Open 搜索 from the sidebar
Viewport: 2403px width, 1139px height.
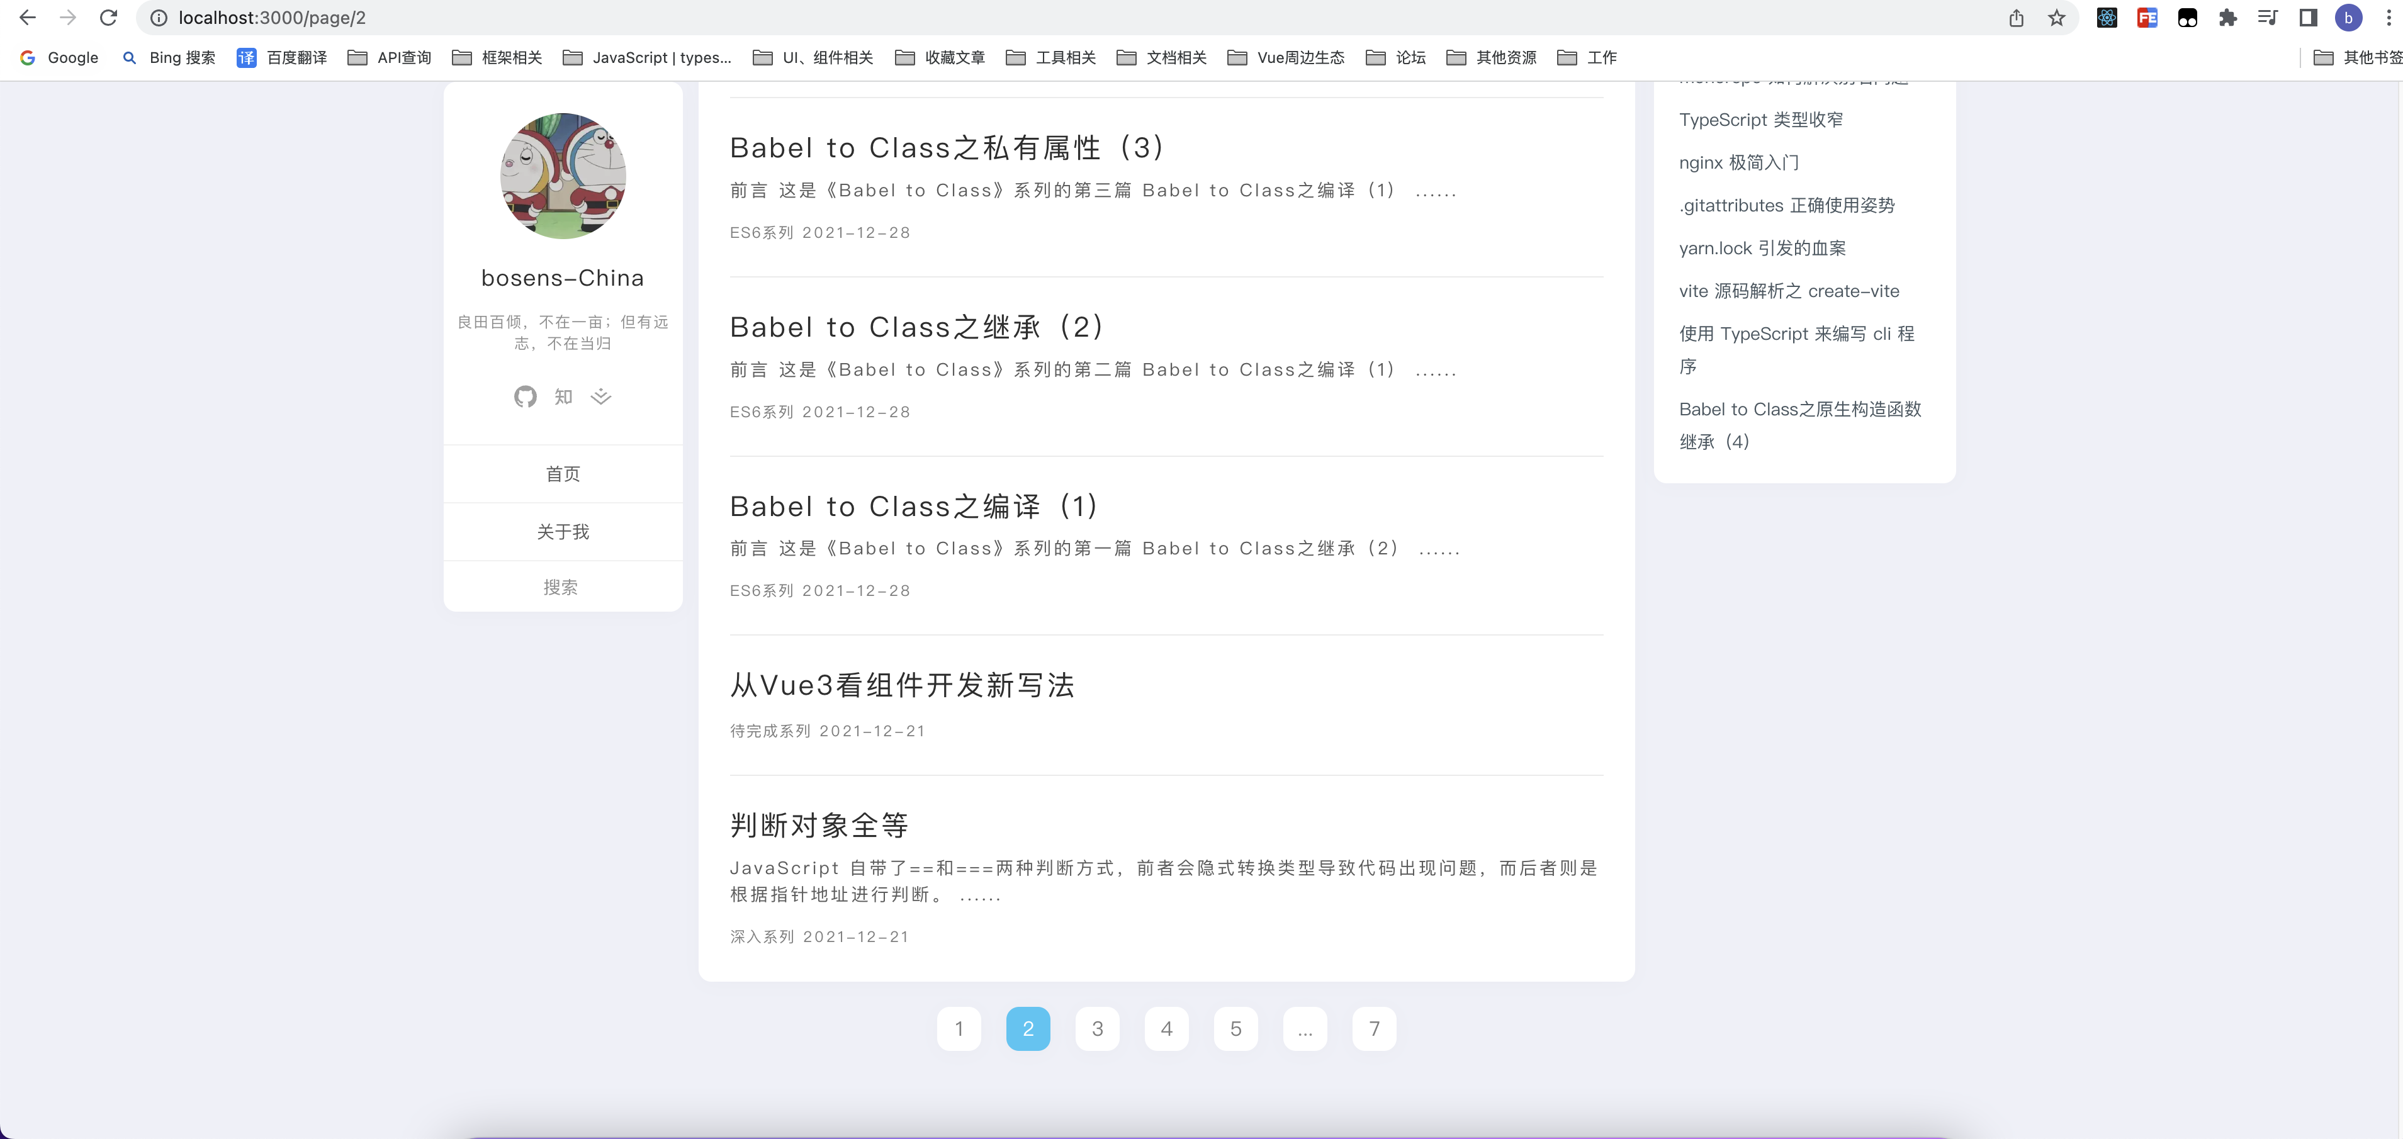[563, 586]
